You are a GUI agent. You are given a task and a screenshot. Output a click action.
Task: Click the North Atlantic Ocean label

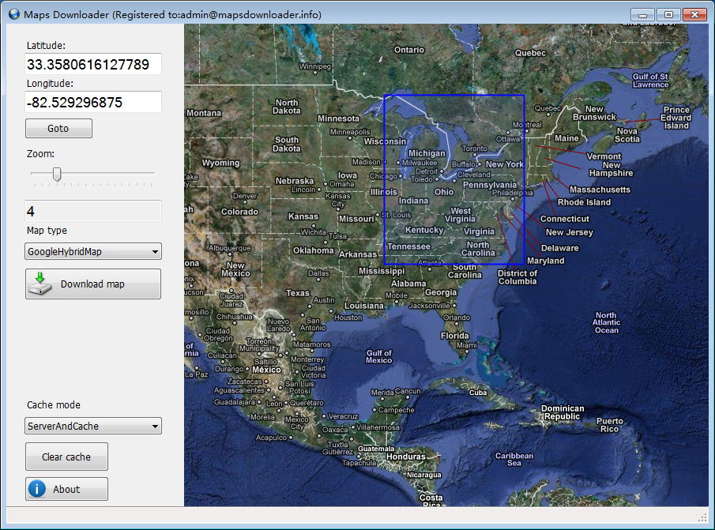[607, 322]
